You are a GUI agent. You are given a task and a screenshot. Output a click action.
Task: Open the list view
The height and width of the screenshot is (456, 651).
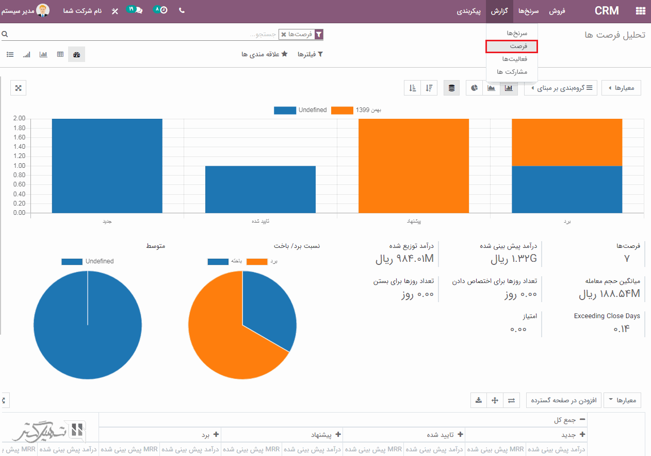[x=10, y=54]
